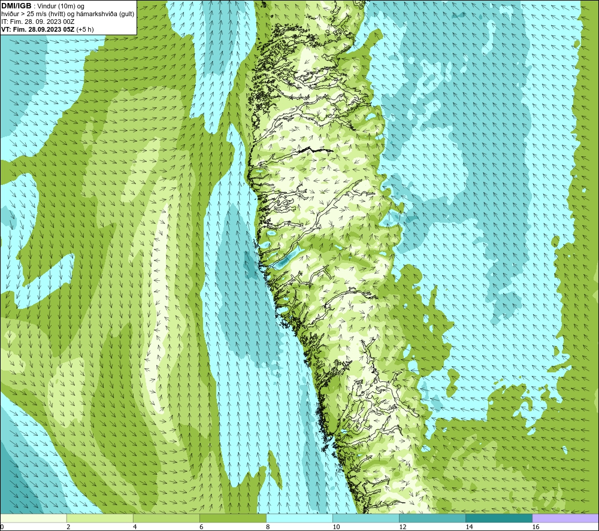
Task: Click the scale label '14' under the color bar
Action: pos(469,527)
